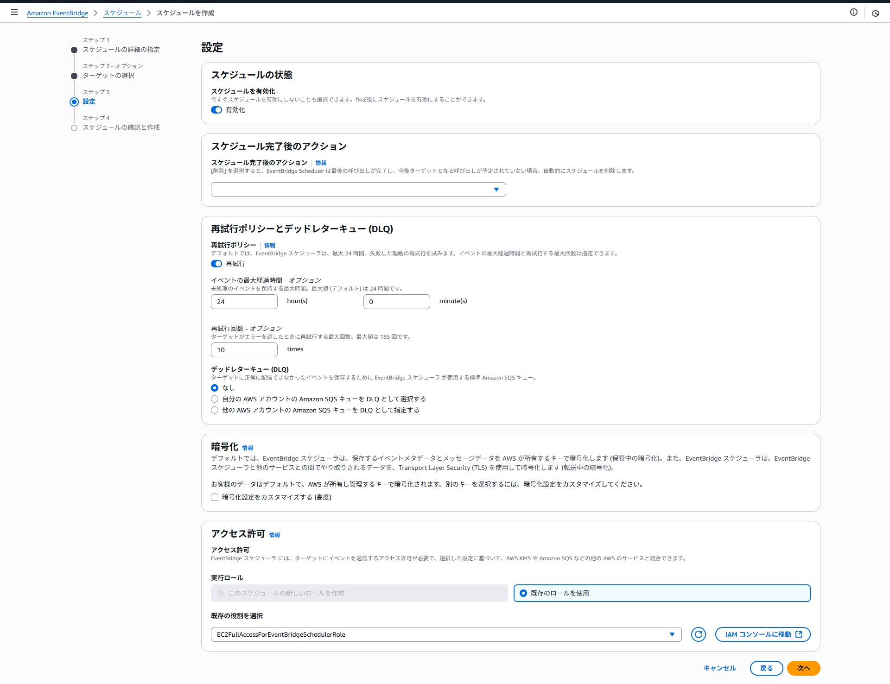Click external link icon on IAM console button
This screenshot has height=684, width=890.
click(799, 634)
